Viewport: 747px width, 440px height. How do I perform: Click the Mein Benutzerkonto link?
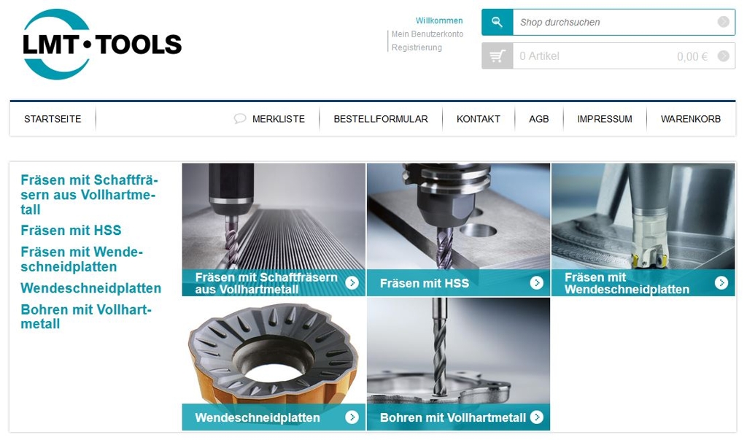(427, 34)
